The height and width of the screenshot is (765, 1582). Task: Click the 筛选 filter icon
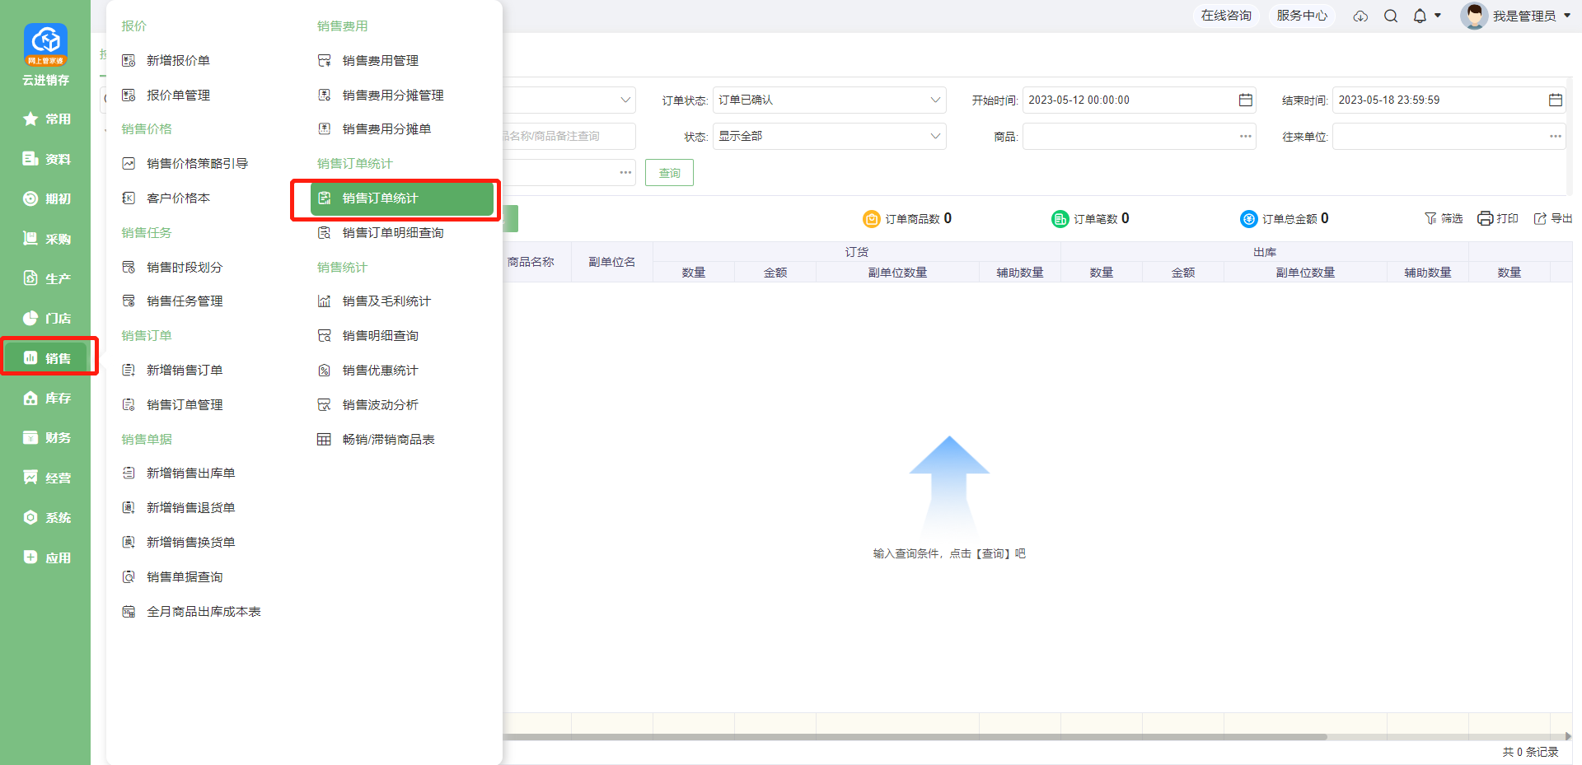pyautogui.click(x=1430, y=218)
